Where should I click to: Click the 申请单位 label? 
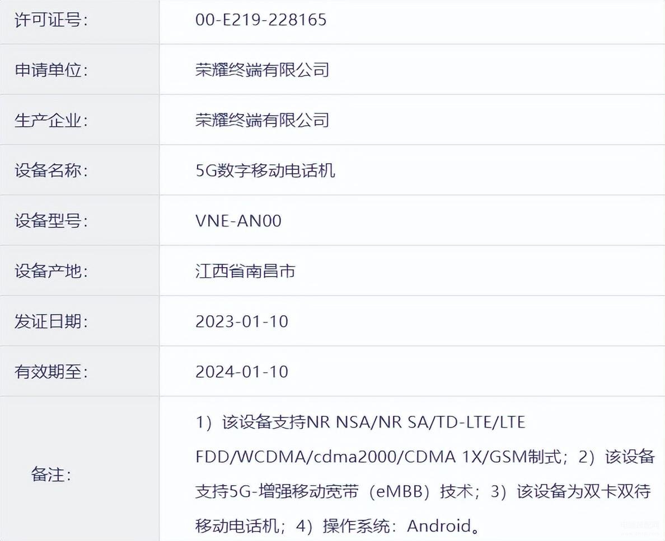(x=51, y=70)
